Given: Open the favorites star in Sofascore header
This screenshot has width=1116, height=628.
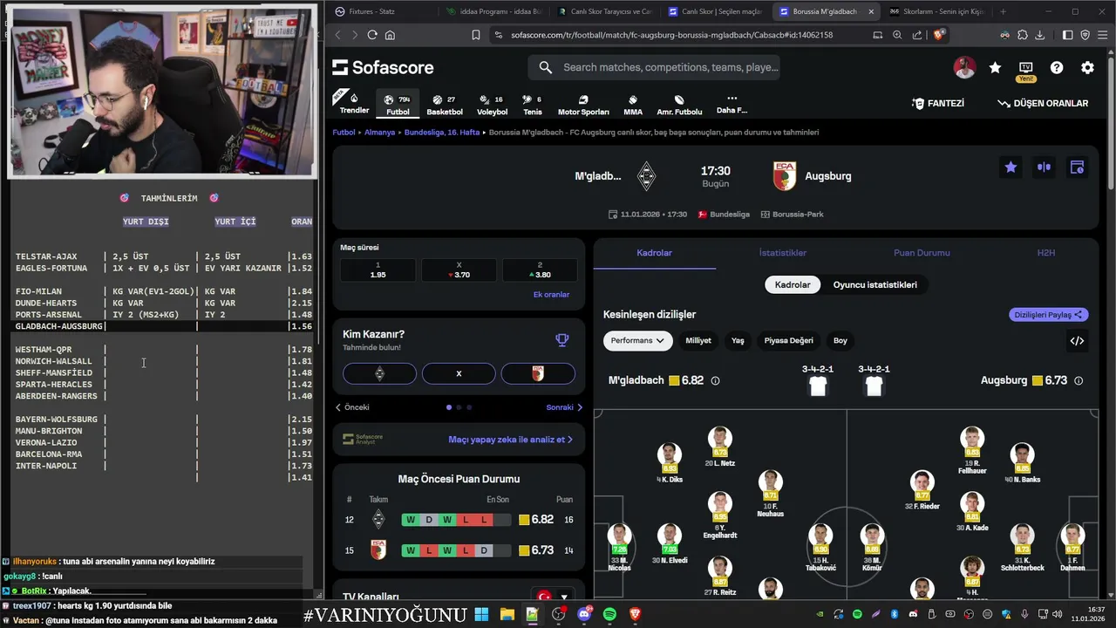Looking at the screenshot, I should tap(995, 67).
